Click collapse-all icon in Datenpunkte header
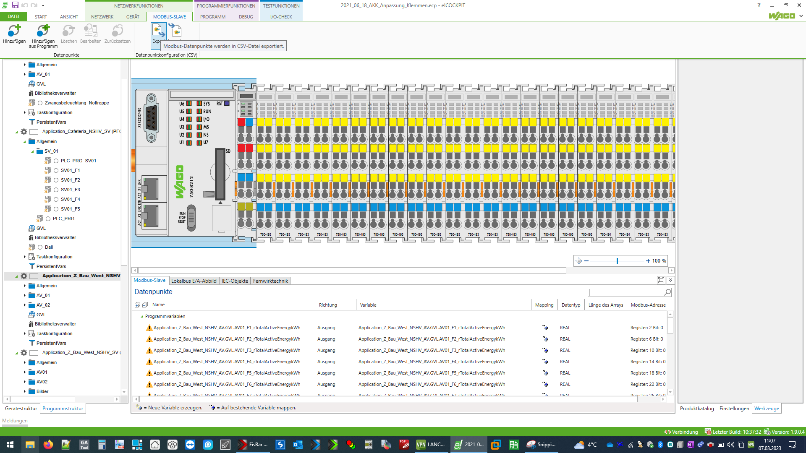 (145, 305)
